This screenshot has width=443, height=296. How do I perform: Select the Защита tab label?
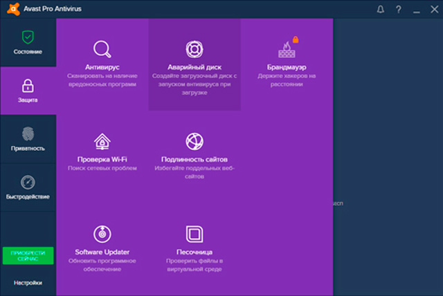(x=28, y=100)
